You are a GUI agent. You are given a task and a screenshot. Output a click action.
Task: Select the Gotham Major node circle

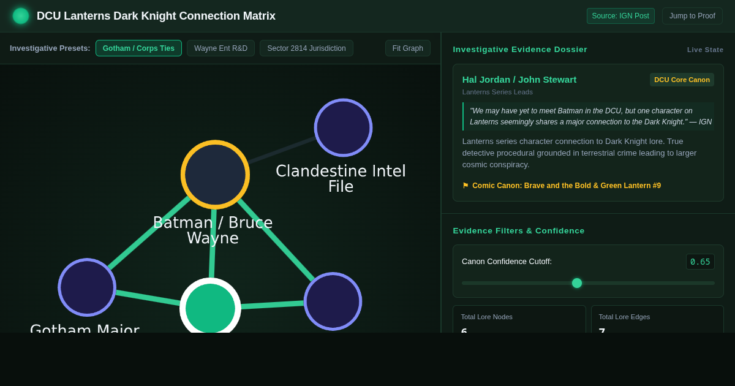(x=87, y=287)
